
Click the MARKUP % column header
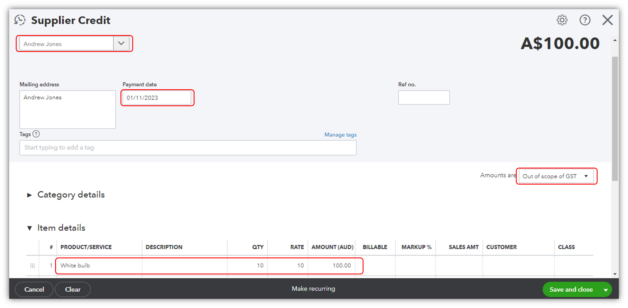coord(417,247)
